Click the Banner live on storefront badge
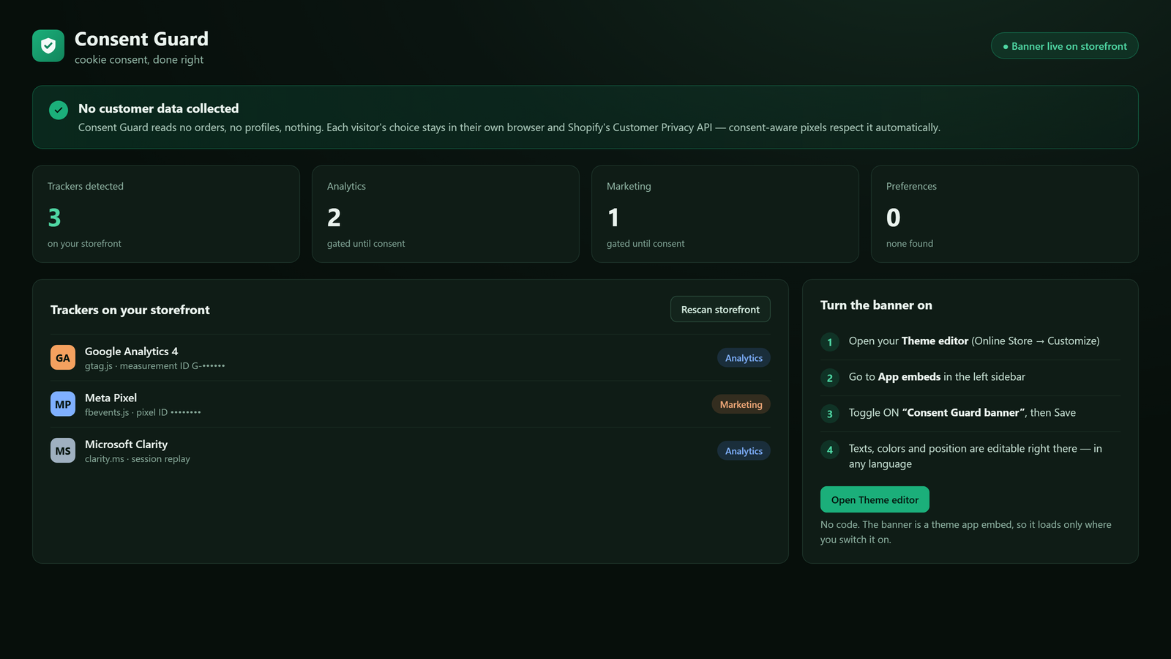The width and height of the screenshot is (1171, 659). coord(1065,46)
